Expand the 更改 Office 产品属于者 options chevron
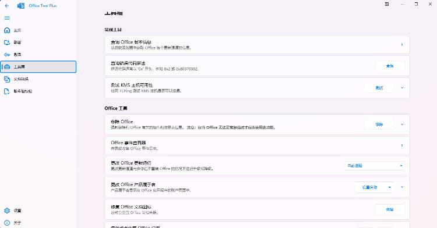 tap(402, 187)
